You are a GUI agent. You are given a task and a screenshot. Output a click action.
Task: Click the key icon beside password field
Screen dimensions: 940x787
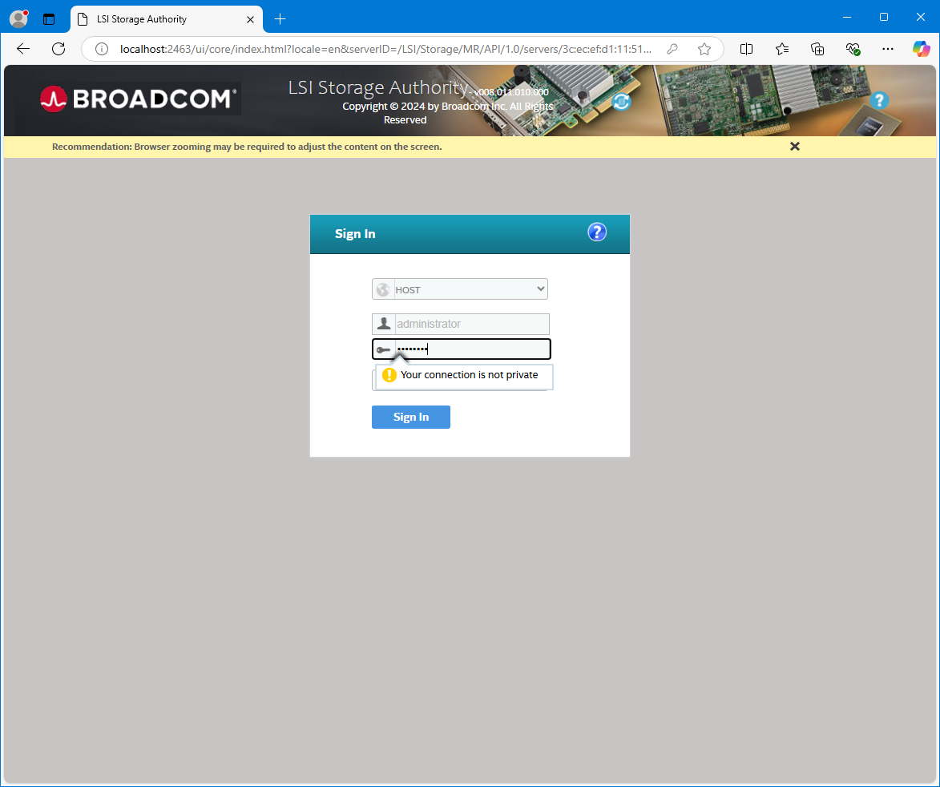tap(384, 349)
